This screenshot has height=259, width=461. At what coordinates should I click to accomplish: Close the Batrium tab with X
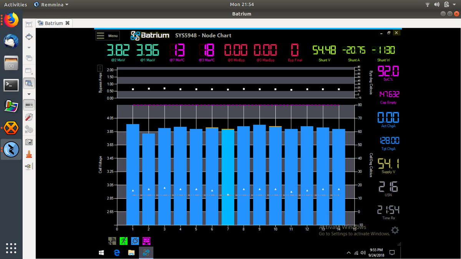(x=67, y=23)
